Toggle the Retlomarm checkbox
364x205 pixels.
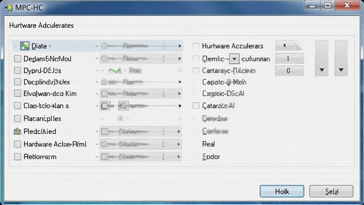coord(17,157)
